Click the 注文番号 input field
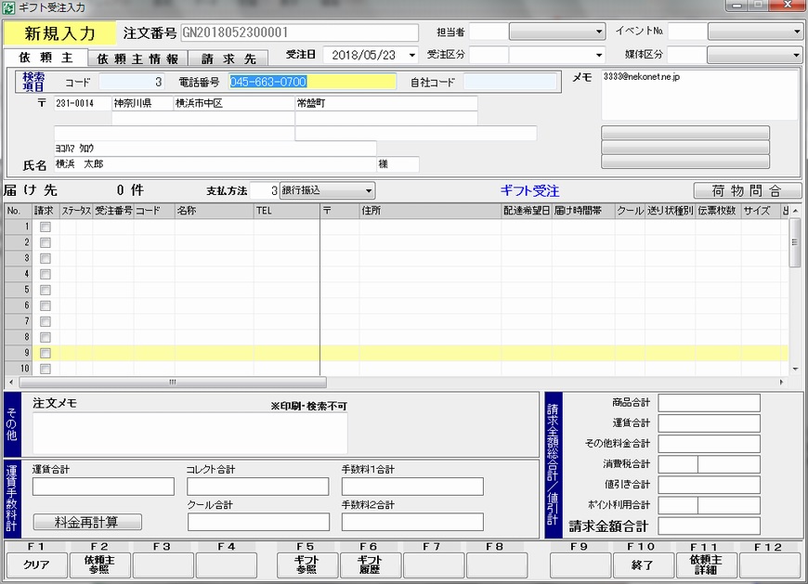Screen dimensions: 808x584 [x=299, y=32]
